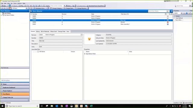Image resolution: width=193 pixels, height=108 pixels.
Task: Click the Find toolbar button
Action: pos(68,6)
